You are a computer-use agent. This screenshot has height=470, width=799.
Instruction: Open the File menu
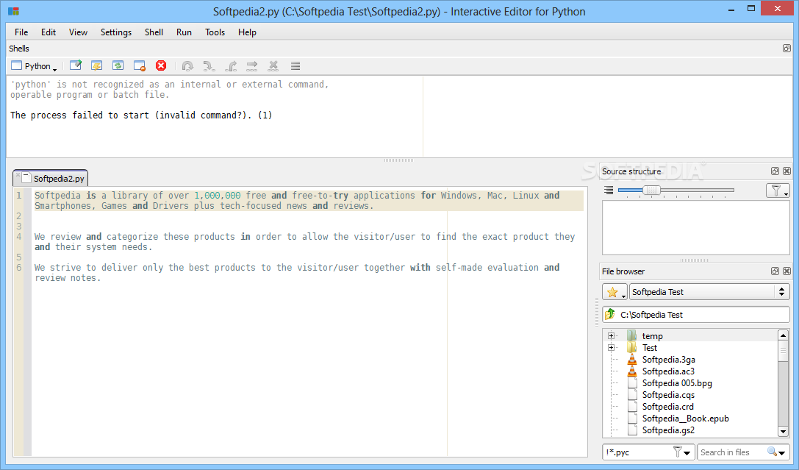(x=21, y=32)
